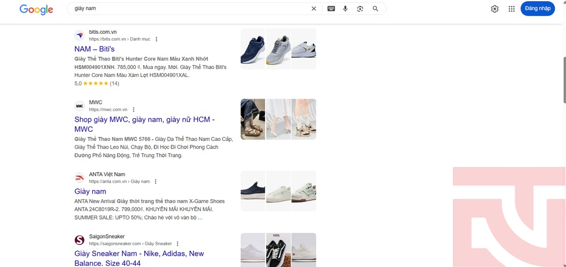The width and height of the screenshot is (566, 267).
Task: View MWC brown sandals thumbnail
Action: click(x=252, y=119)
